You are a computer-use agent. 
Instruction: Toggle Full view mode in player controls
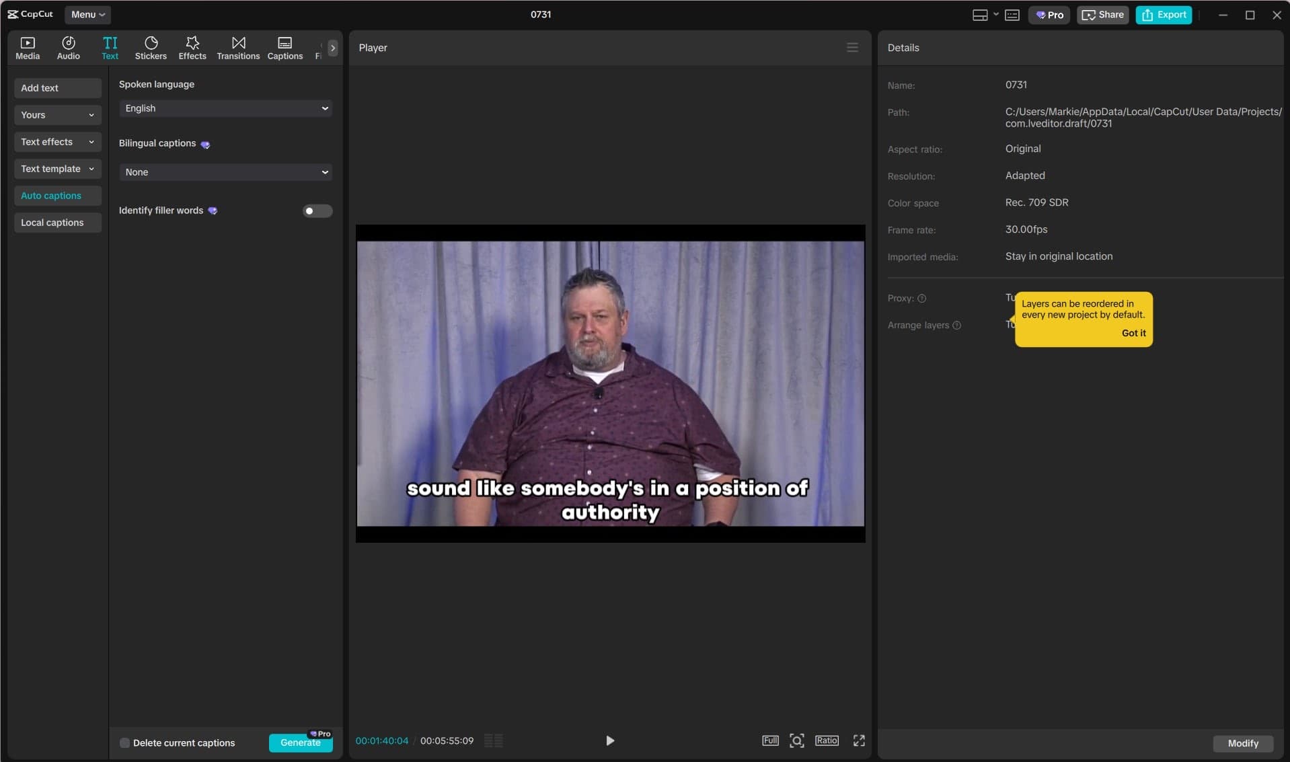click(769, 740)
